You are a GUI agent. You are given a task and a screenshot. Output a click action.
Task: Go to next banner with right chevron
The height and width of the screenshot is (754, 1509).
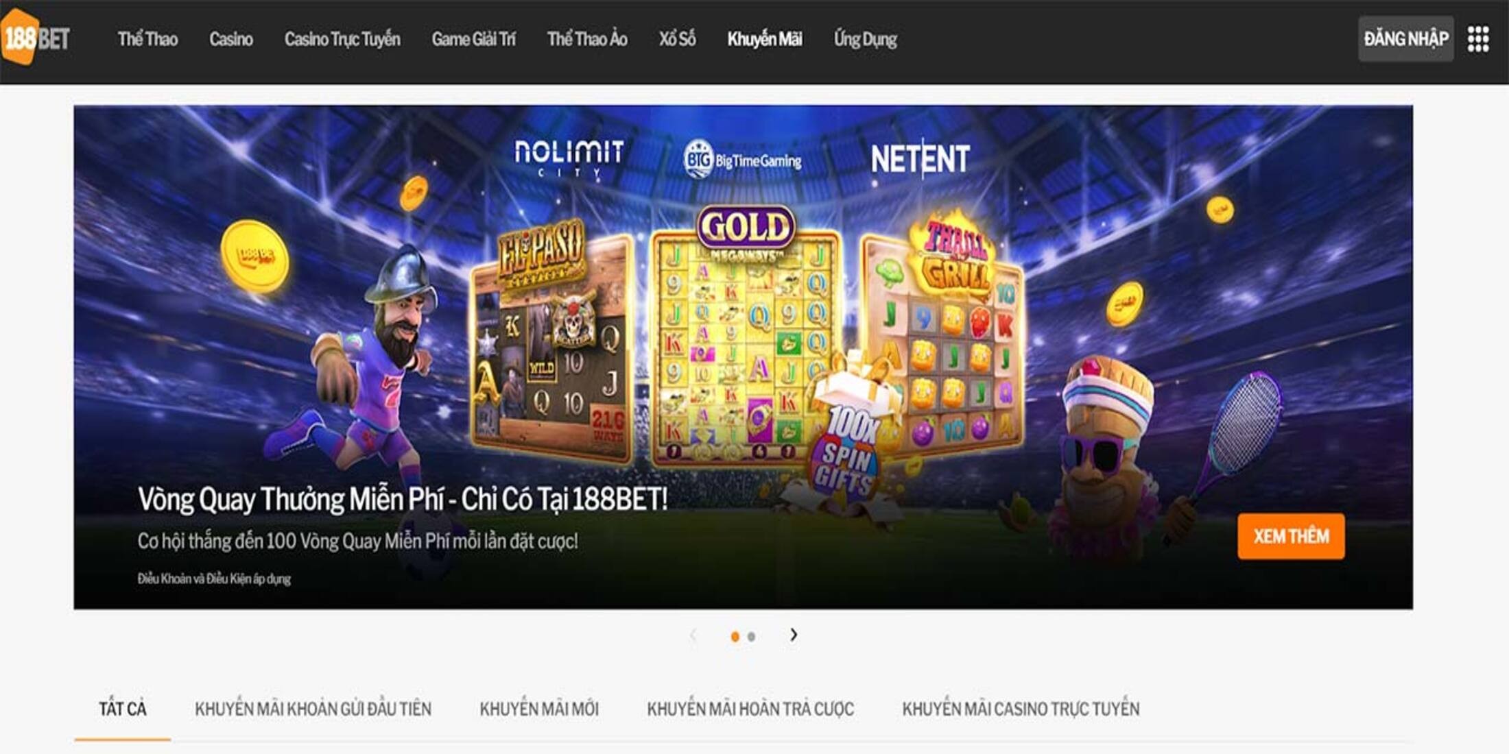794,635
